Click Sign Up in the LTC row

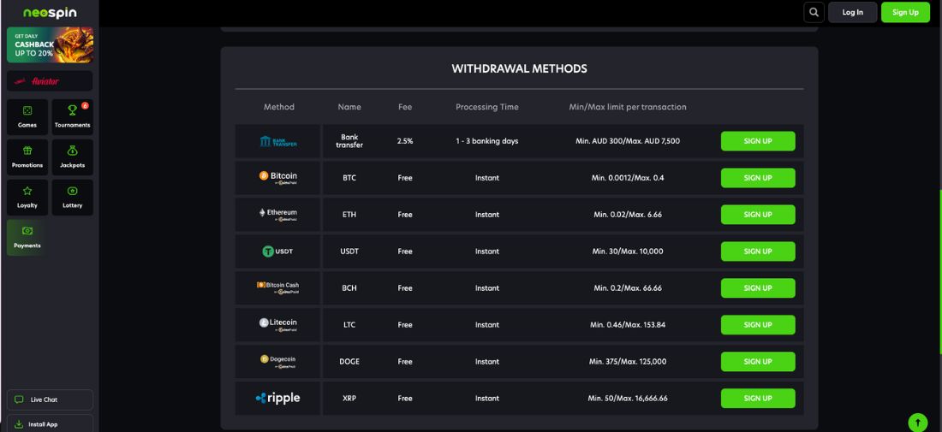pyautogui.click(x=758, y=324)
